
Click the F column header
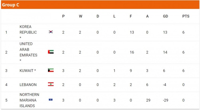point(131,16)
